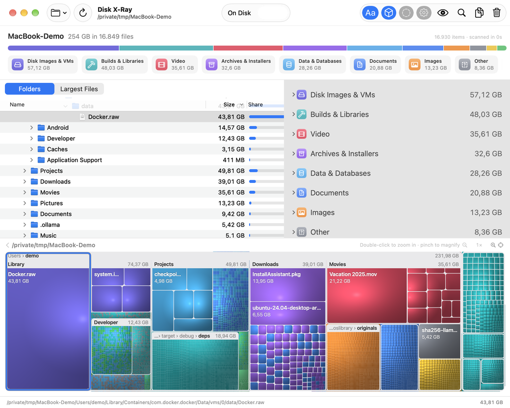This screenshot has width=510, height=408.
Task: Click the Share column header
Action: click(x=255, y=104)
